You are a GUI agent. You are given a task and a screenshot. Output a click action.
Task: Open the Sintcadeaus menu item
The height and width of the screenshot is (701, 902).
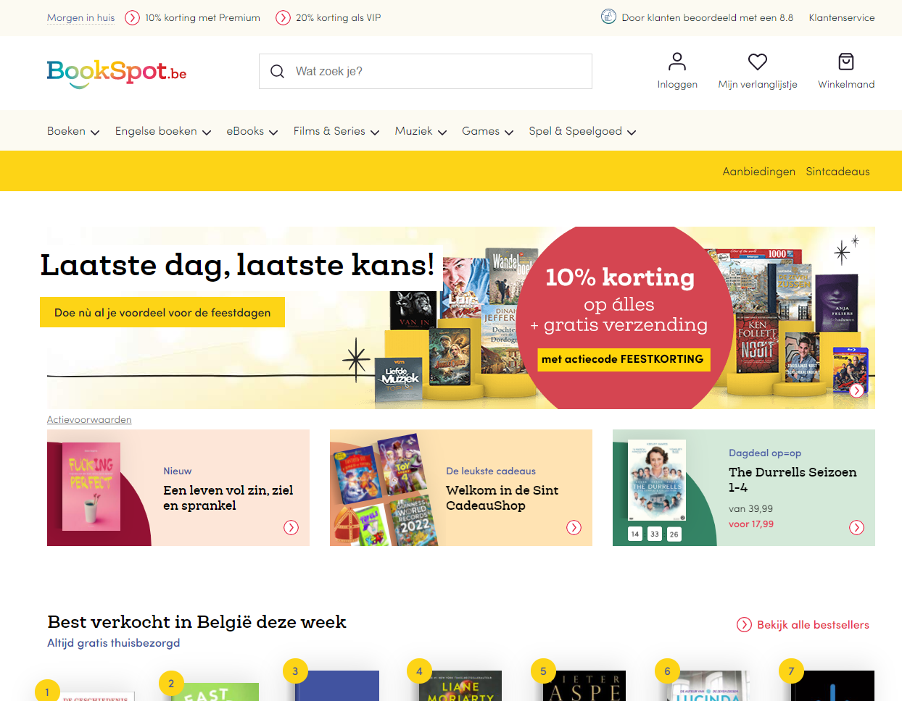tap(837, 172)
